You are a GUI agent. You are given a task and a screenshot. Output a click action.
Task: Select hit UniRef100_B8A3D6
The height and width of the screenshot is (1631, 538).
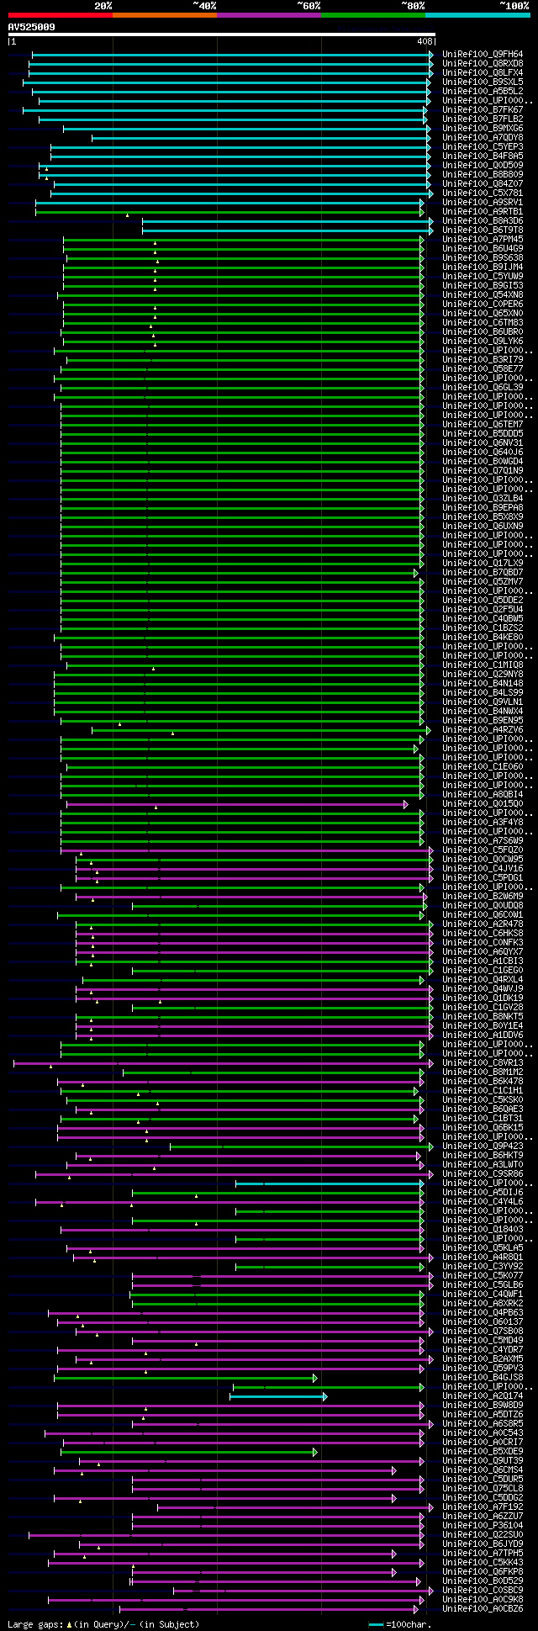tap(483, 221)
